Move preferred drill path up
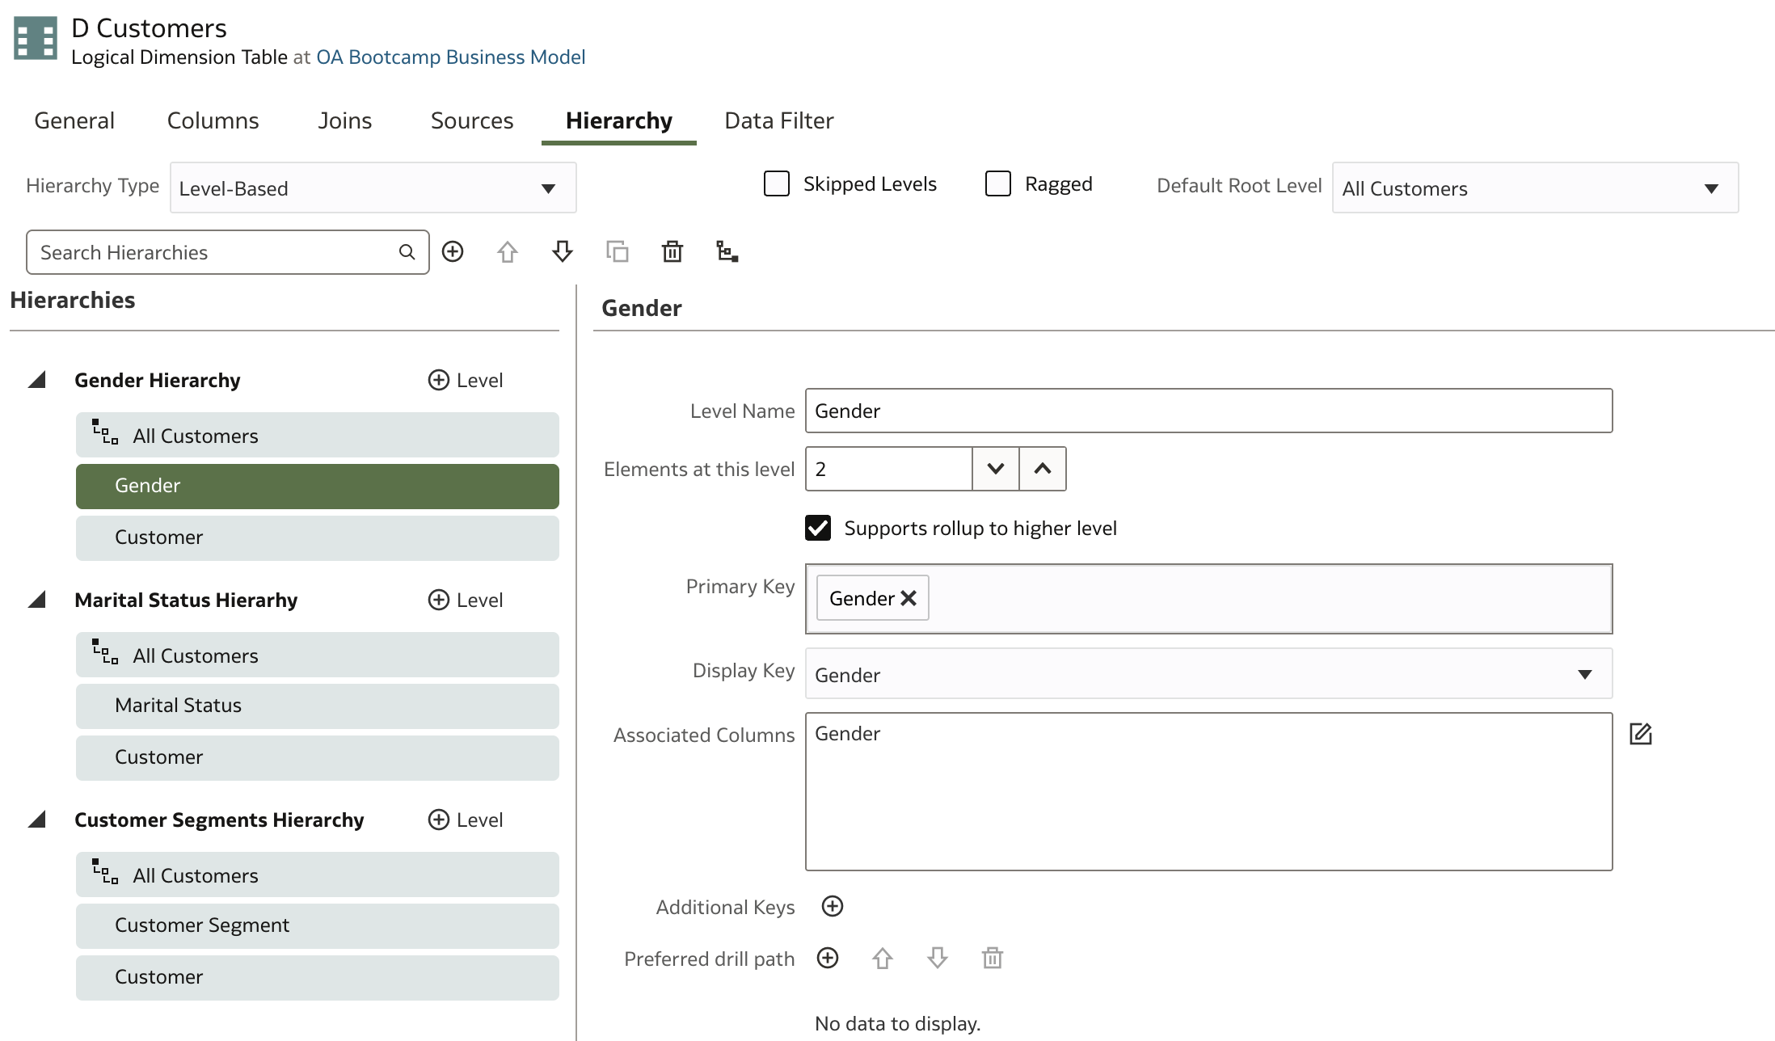 pyautogui.click(x=883, y=959)
